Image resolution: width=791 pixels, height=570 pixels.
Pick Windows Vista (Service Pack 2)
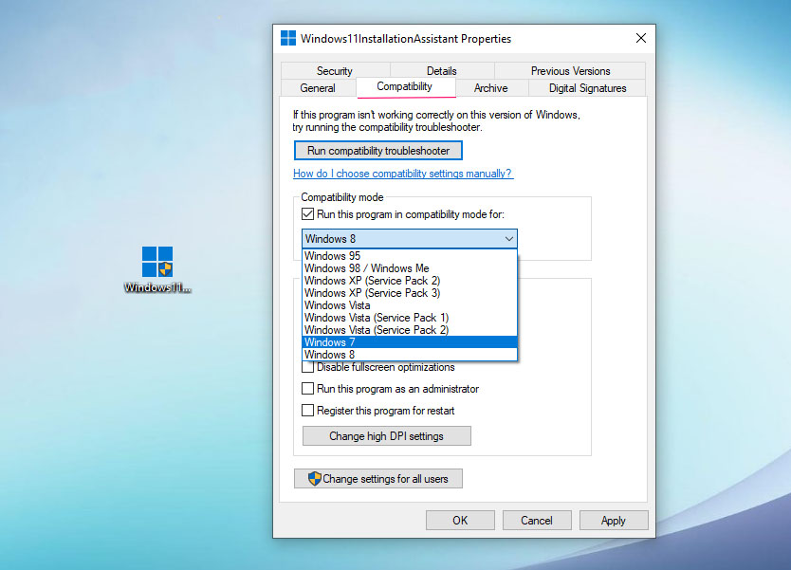coord(410,330)
